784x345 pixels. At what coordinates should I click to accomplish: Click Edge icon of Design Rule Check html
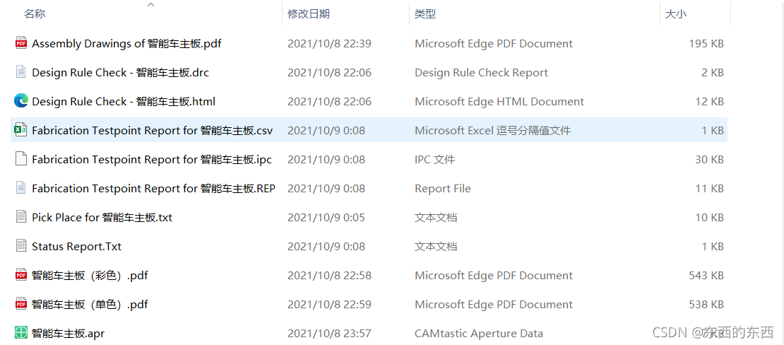coord(21,101)
